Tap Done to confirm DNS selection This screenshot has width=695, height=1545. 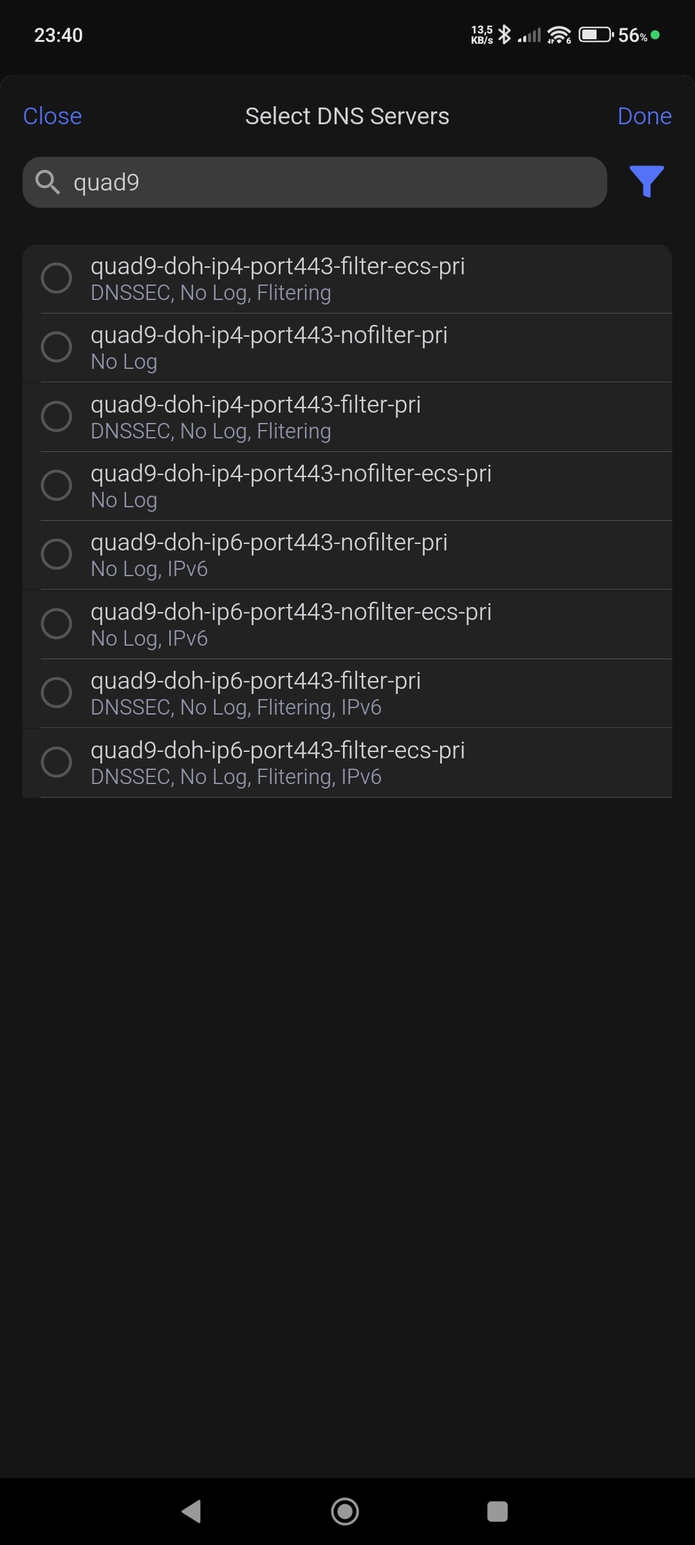click(644, 117)
